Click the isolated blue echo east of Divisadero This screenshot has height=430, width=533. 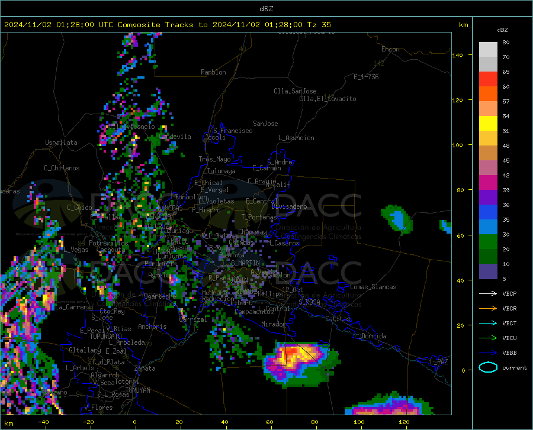pyautogui.click(x=397, y=219)
